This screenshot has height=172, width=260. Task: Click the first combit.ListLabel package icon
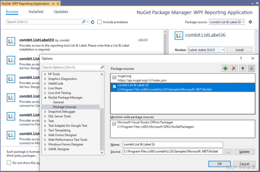click(11, 41)
